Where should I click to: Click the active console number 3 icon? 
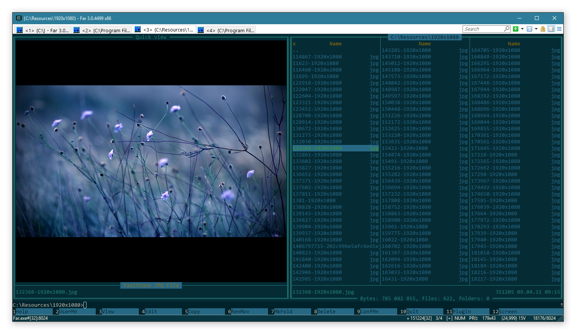pyautogui.click(x=529, y=29)
